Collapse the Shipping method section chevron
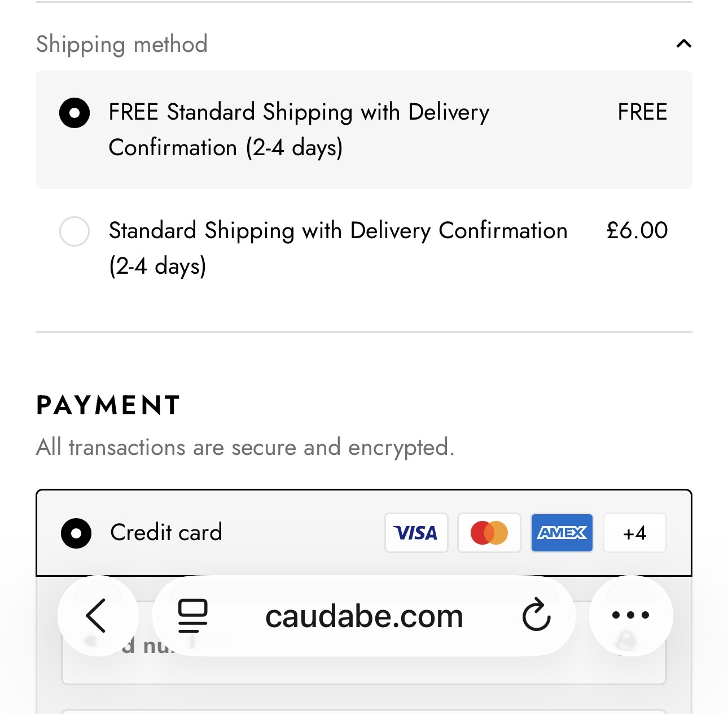This screenshot has width=728, height=714. pos(683,43)
